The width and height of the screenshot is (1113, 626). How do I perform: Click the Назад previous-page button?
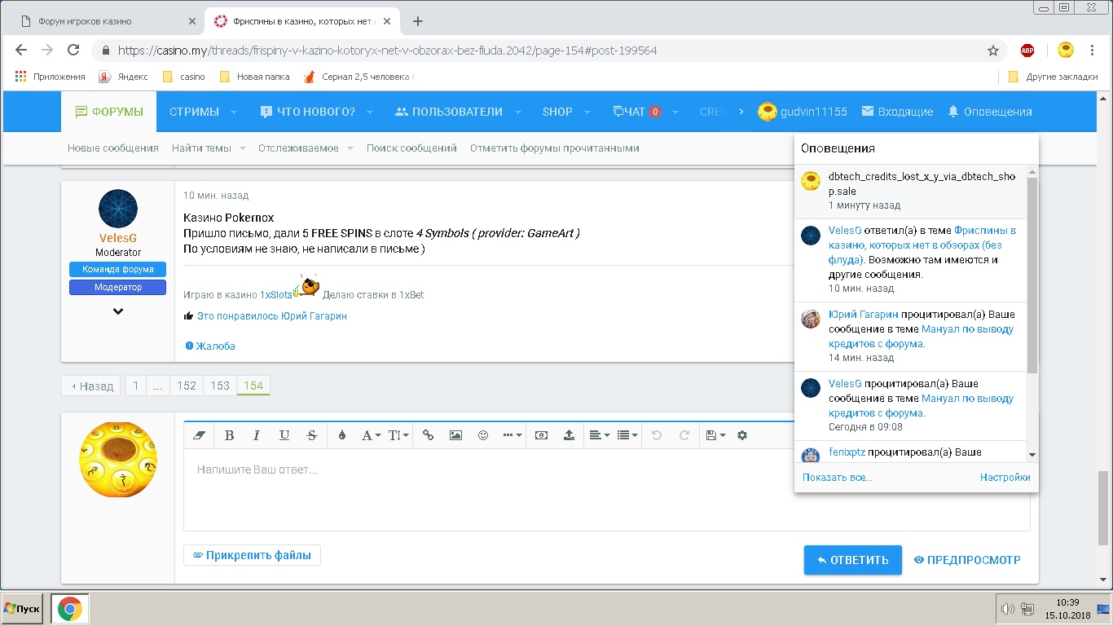[91, 386]
